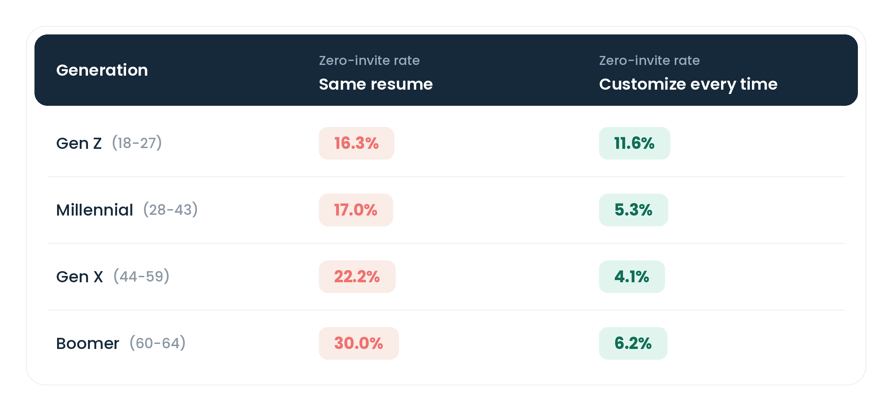Click the 5.3% badge for Millennial
The image size is (892, 411).
pyautogui.click(x=633, y=210)
